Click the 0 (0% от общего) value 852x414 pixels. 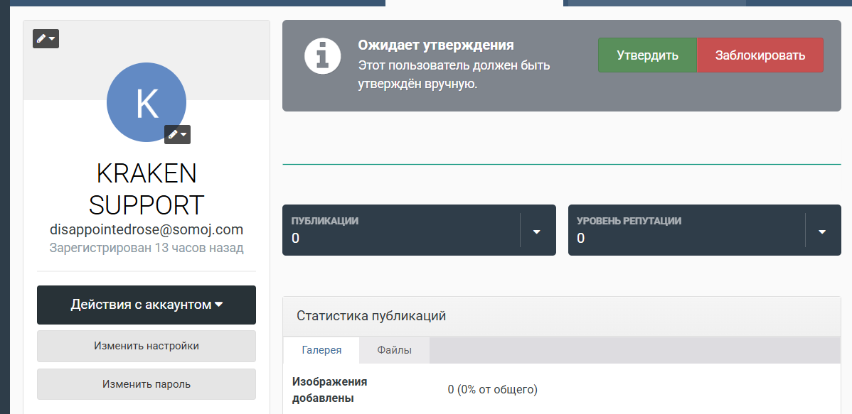[492, 390]
